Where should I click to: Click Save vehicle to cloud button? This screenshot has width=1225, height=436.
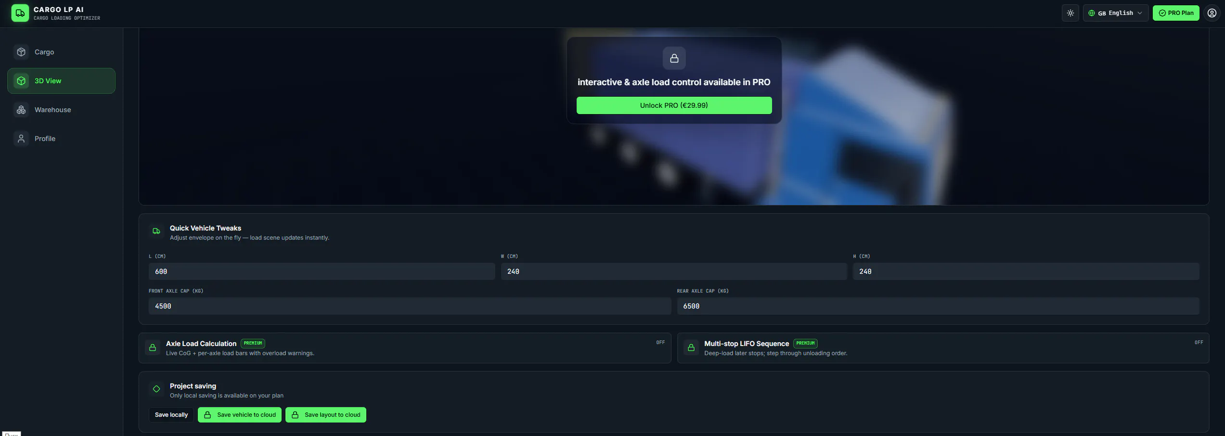click(x=240, y=415)
